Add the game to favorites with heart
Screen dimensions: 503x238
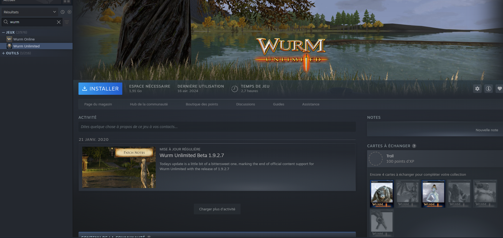point(500,89)
